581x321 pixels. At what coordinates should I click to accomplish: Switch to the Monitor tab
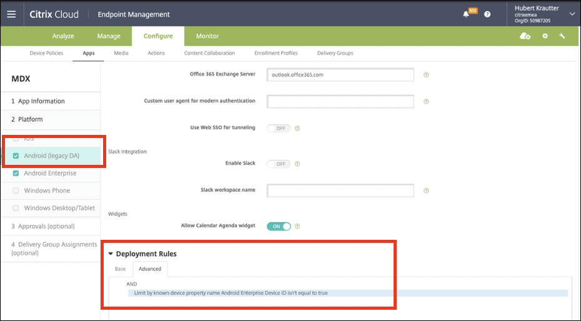click(207, 36)
